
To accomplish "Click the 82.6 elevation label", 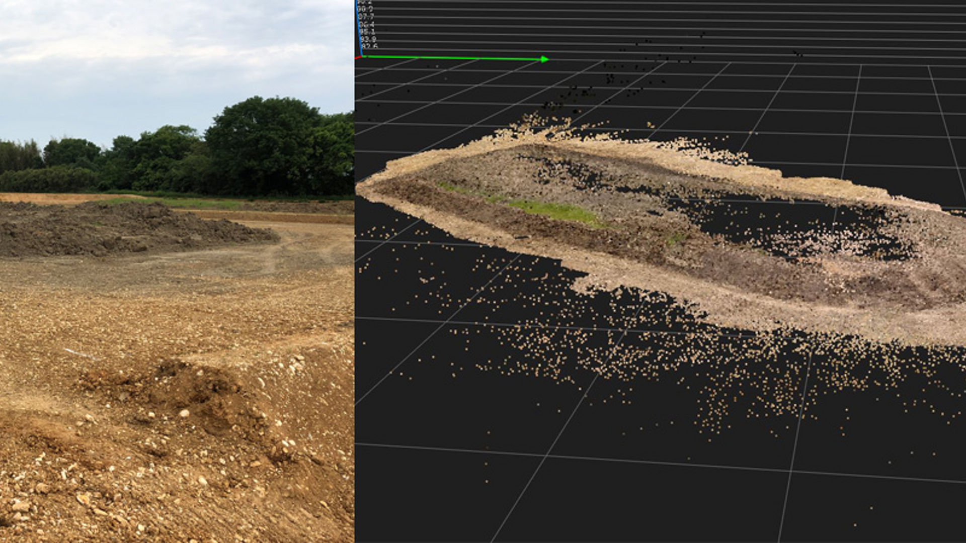I will click(x=369, y=46).
